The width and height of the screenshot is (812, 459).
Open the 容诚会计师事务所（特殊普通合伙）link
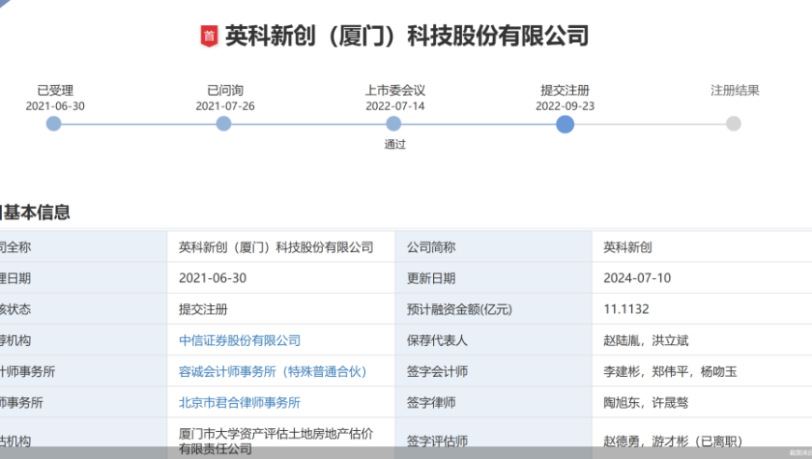click(273, 371)
